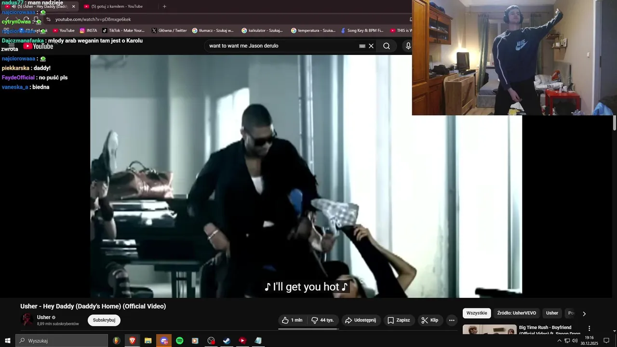Open FL Studio from the taskbar
This screenshot has width=617, height=347.
click(117, 341)
